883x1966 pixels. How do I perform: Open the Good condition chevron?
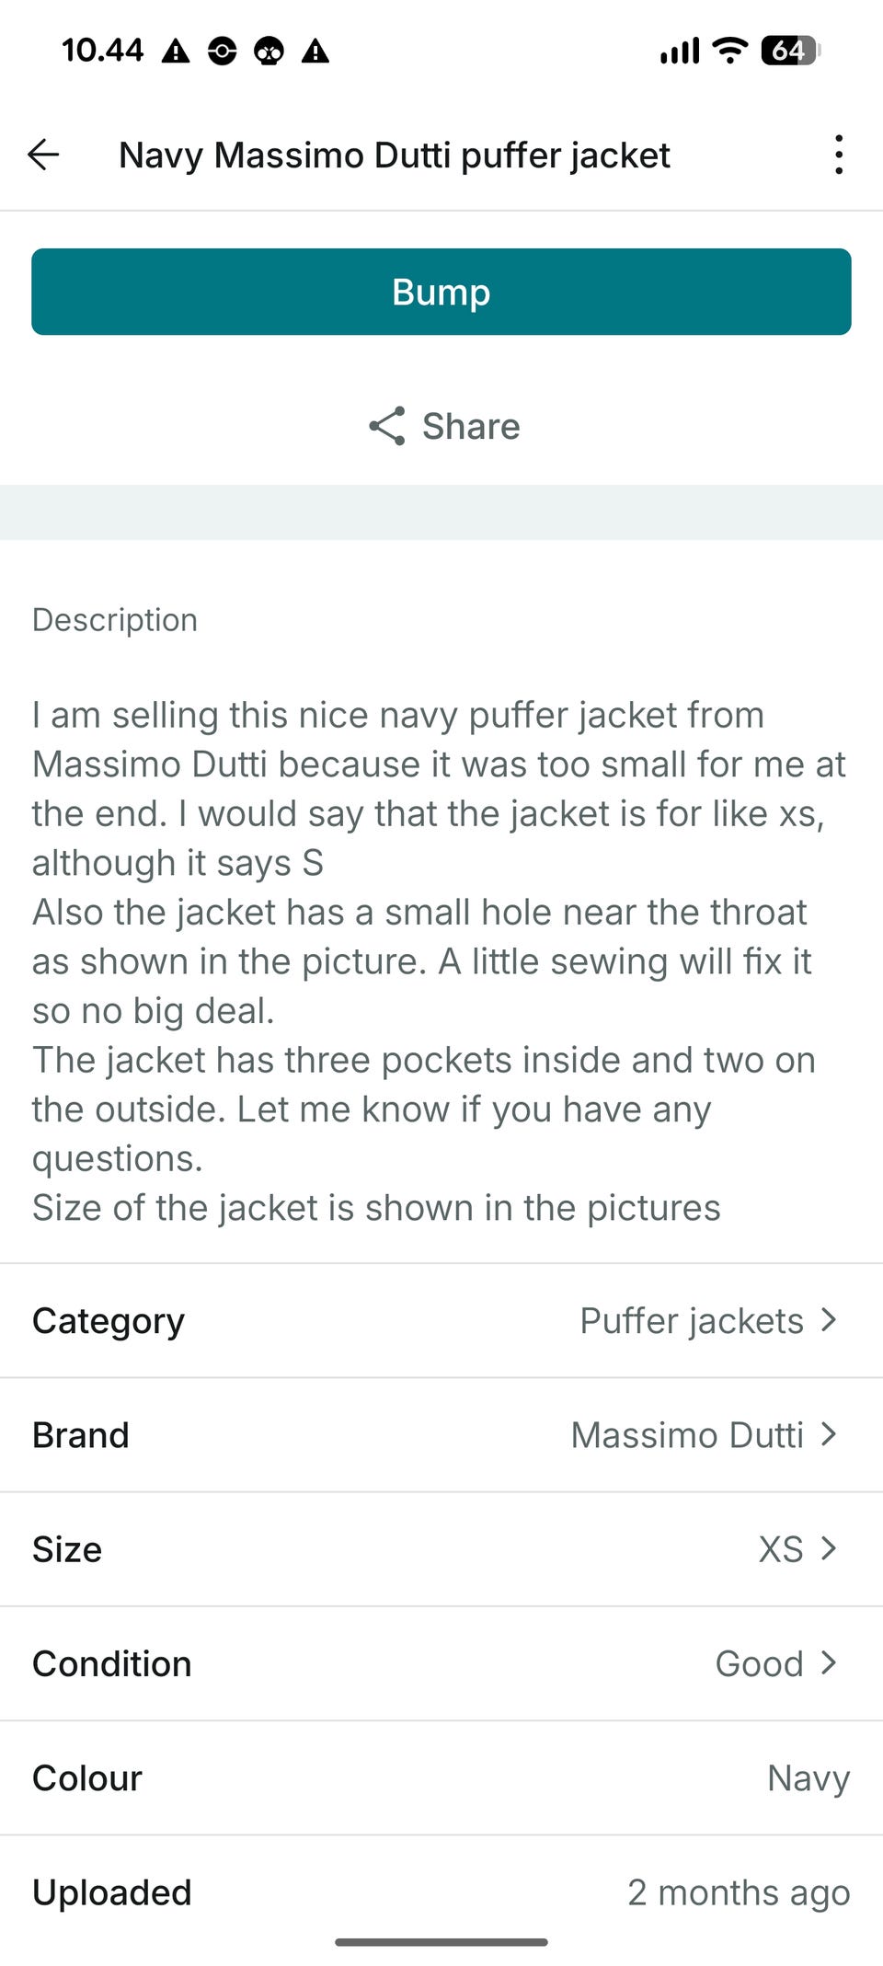[x=829, y=1662]
